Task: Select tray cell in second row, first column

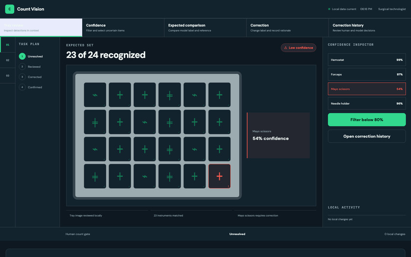Action: coord(95,122)
